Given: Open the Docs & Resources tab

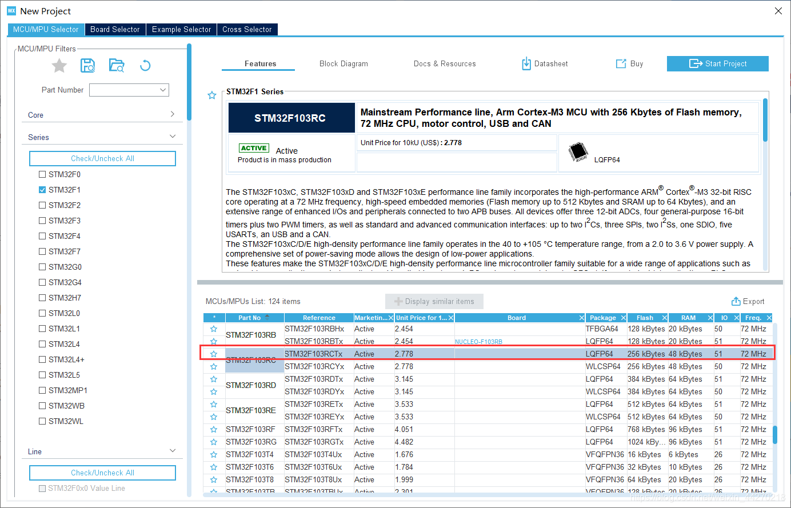Looking at the screenshot, I should click(x=445, y=63).
